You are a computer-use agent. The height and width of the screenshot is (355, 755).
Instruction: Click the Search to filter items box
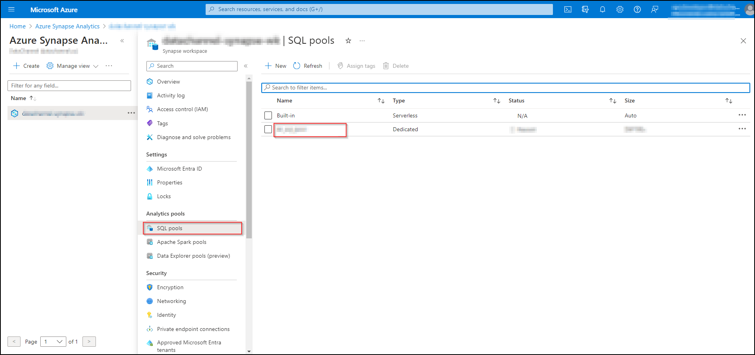[506, 87]
